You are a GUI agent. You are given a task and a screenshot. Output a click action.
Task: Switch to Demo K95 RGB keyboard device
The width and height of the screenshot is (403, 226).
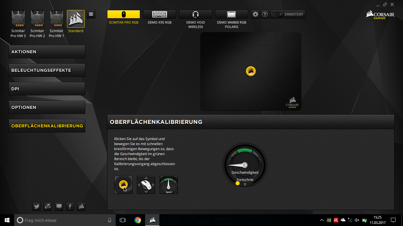[x=160, y=14]
